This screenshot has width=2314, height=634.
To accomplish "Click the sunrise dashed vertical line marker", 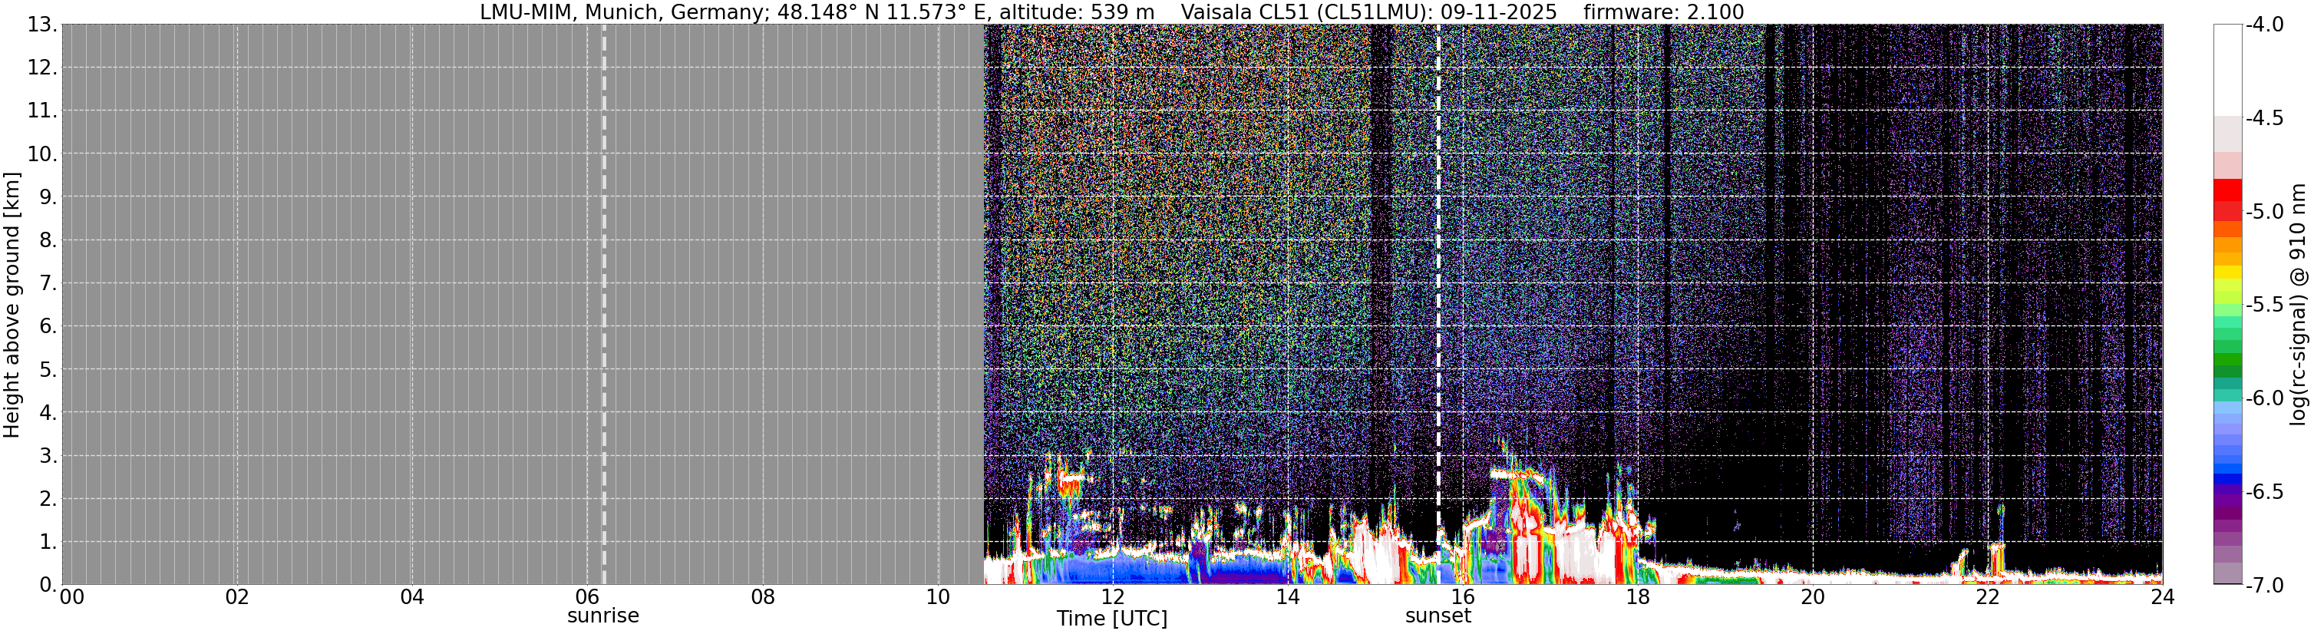I will [x=604, y=305].
